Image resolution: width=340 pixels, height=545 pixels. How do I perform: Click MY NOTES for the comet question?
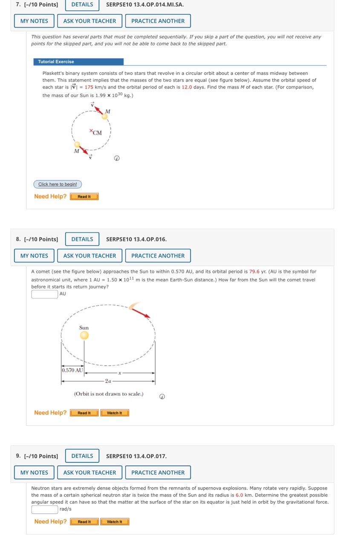click(34, 255)
